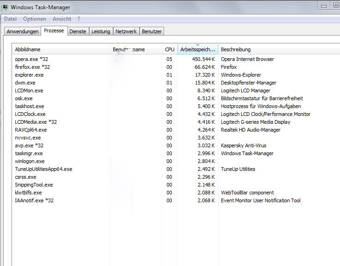The width and height of the screenshot is (340, 266).
Task: Click the WebToolBar component description
Action: coord(247,193)
